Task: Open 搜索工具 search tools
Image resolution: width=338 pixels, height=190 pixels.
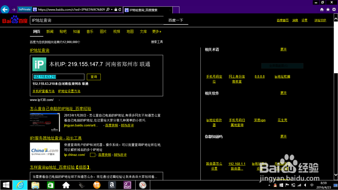Action: point(157,42)
